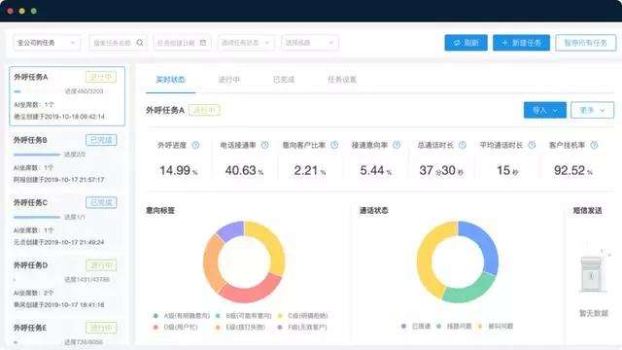The width and height of the screenshot is (622, 350).
Task: Open the 全公司的任务 dropdown
Action: [x=47, y=43]
